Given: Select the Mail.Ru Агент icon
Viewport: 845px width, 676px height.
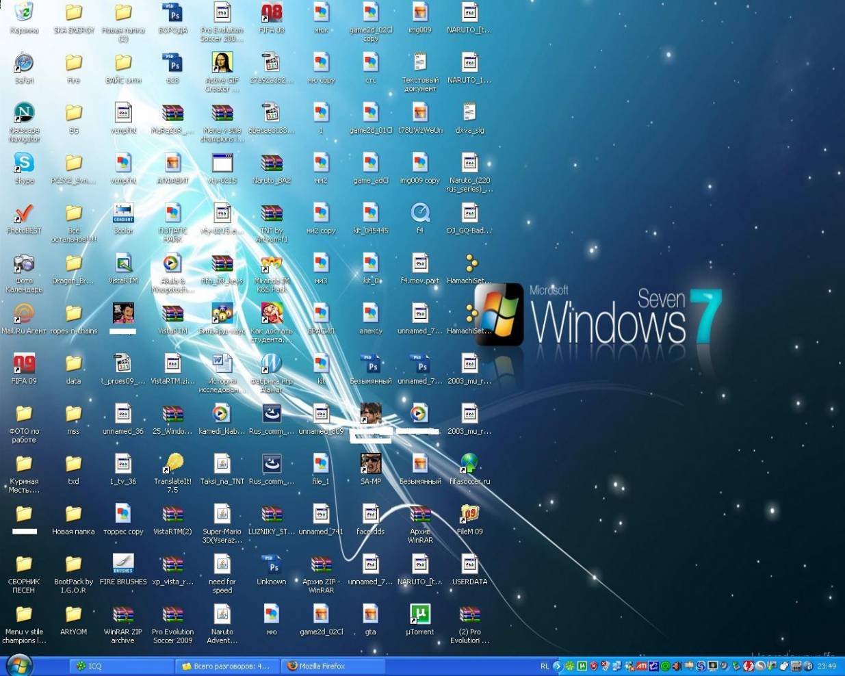Looking at the screenshot, I should (24, 314).
